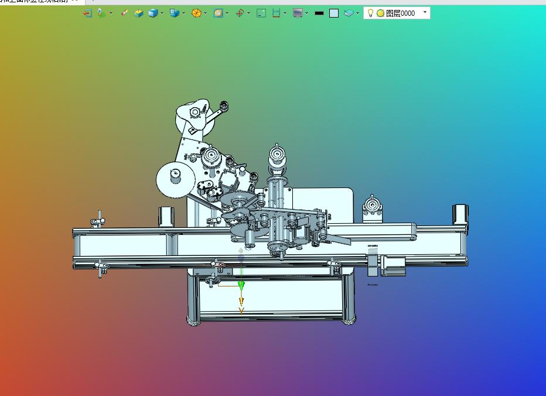Click the red eraser/pencil icon
The width and height of the screenshot is (546, 396).
(x=124, y=13)
